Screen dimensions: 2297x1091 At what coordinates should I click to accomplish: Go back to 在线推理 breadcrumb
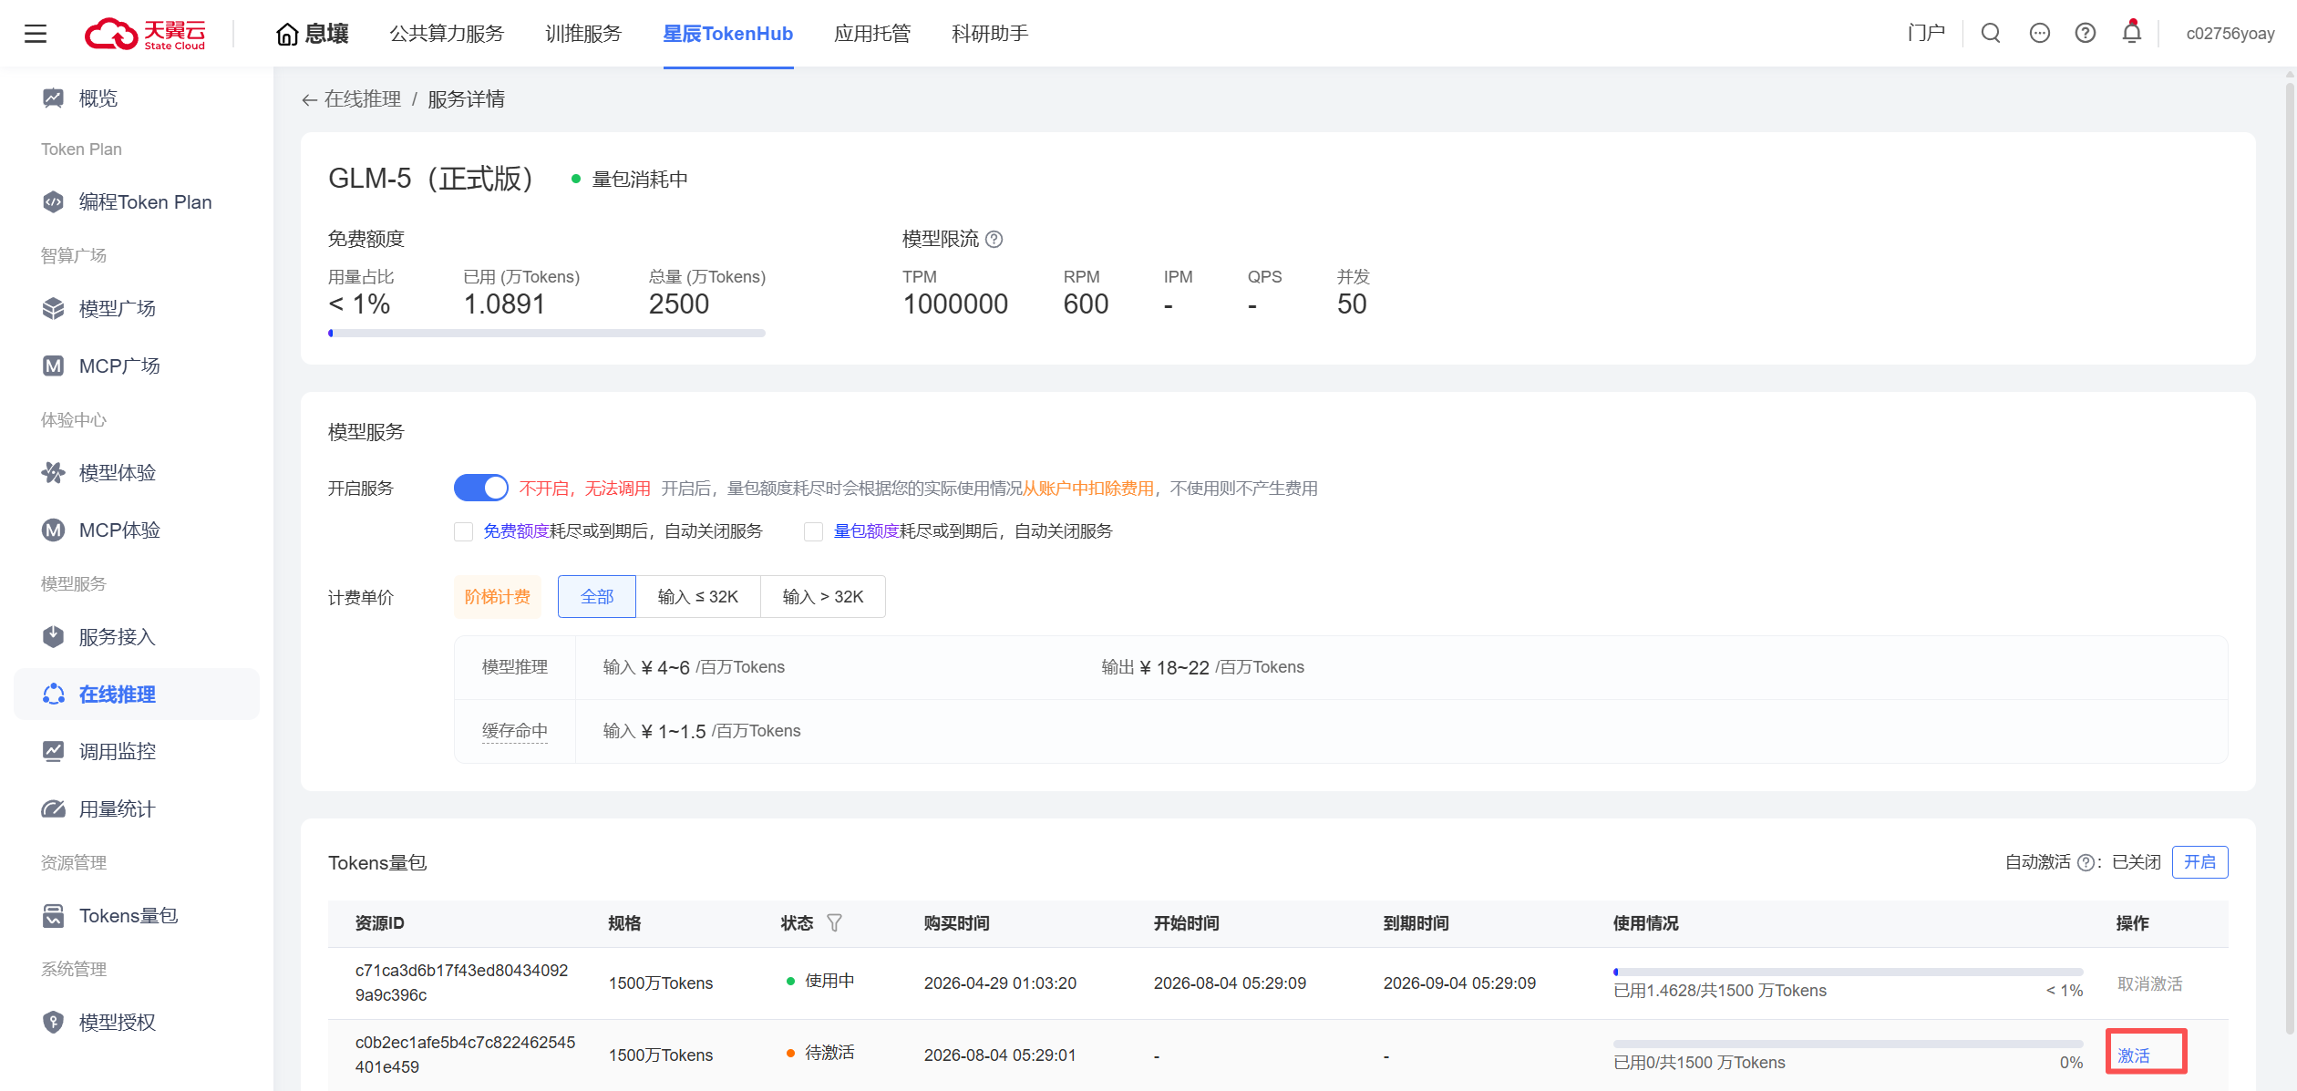(x=363, y=99)
